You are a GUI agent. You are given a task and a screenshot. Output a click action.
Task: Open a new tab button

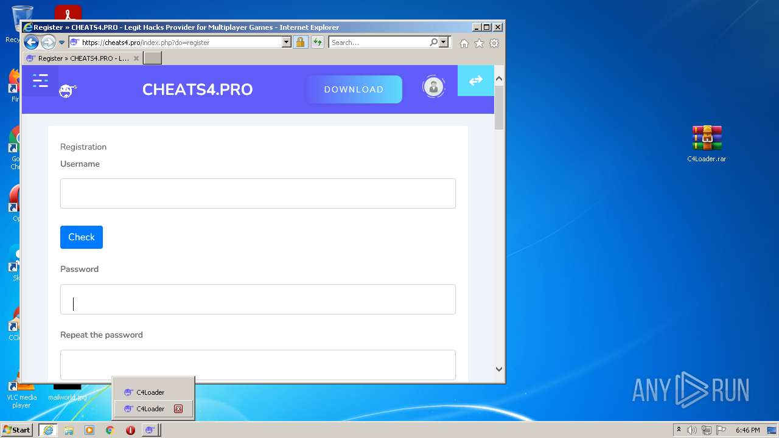(x=152, y=58)
